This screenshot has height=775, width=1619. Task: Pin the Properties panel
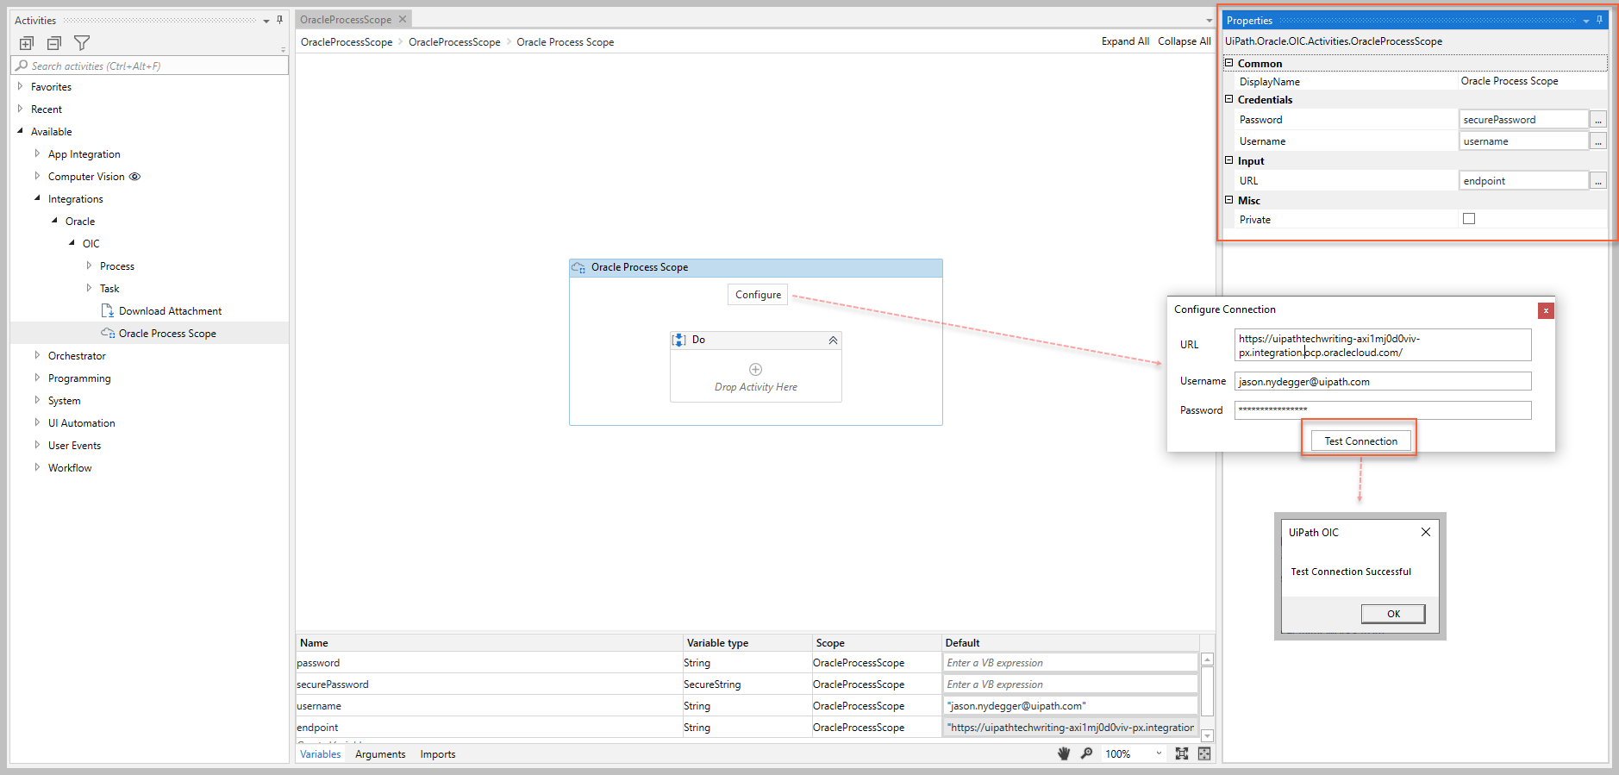pos(1599,20)
